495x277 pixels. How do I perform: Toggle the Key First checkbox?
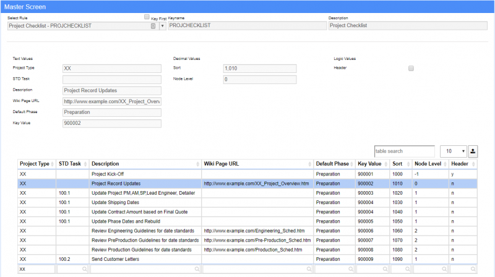(147, 17)
